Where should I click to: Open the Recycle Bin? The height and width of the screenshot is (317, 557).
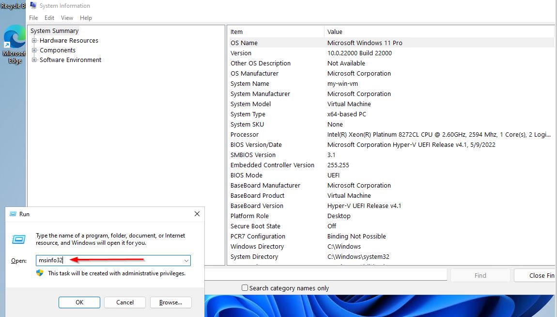[x=12, y=6]
